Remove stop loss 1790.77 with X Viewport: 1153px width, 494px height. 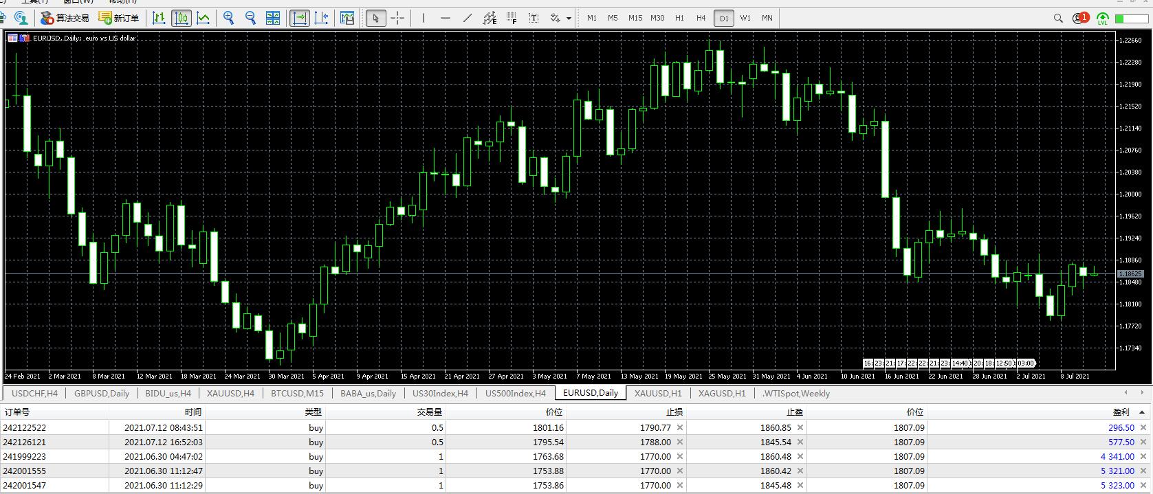(680, 427)
